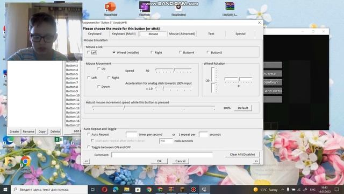Viewport: 344px width, 194px height.
Task: Enable mouse movement Up checkbox
Action: [x=99, y=68]
